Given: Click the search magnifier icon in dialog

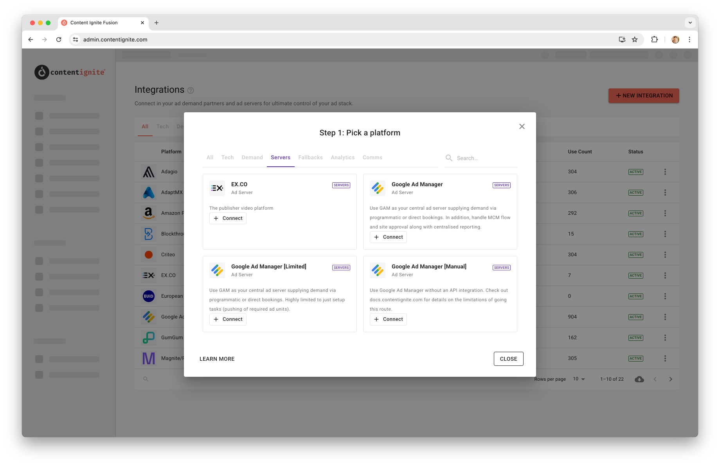Looking at the screenshot, I should (449, 158).
